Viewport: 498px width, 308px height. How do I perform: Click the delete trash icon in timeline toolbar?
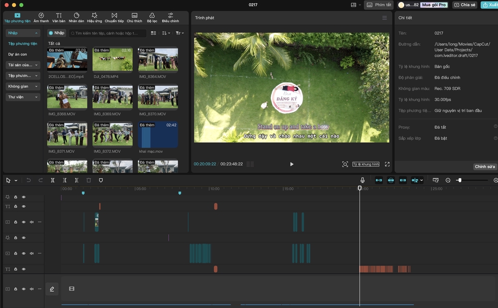click(x=89, y=180)
